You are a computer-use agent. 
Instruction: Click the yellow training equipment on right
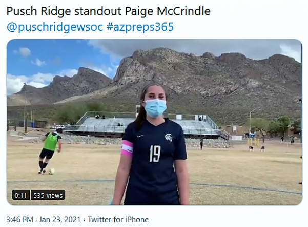coord(253,142)
